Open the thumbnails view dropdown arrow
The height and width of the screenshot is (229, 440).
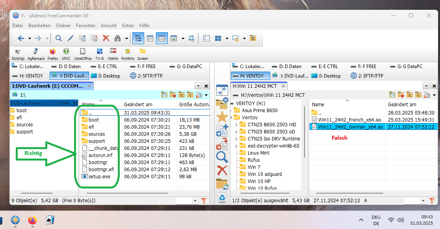[x=183, y=39]
